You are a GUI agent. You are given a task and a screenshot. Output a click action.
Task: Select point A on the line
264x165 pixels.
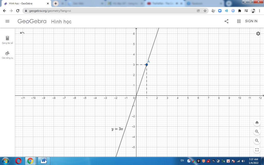pos(147,65)
